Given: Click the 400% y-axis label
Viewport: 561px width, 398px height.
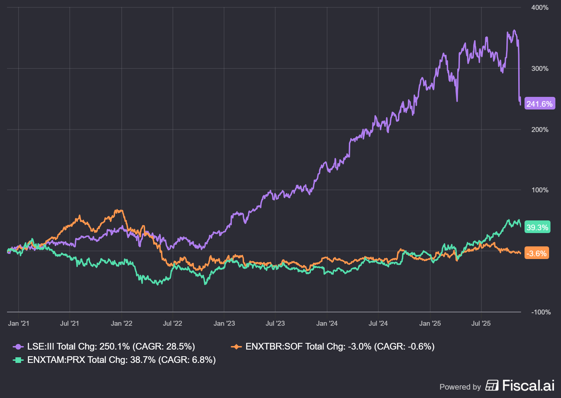Looking at the screenshot, I should point(540,8).
